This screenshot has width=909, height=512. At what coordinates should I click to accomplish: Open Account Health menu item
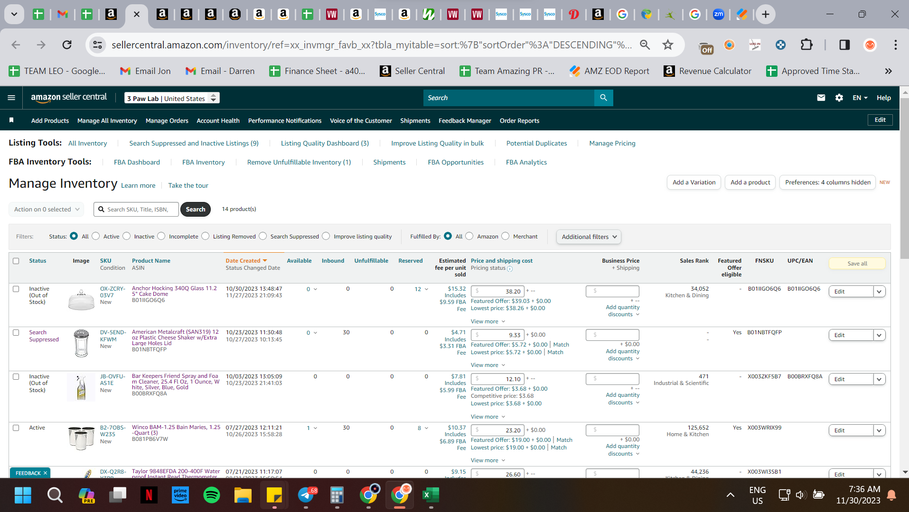point(218,120)
